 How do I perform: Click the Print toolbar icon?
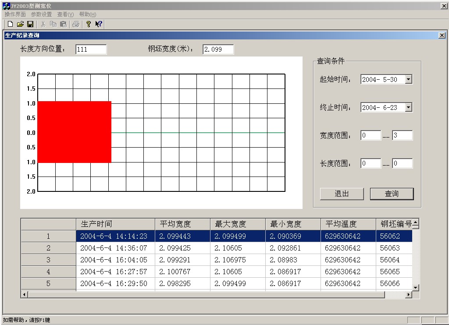[x=76, y=24]
